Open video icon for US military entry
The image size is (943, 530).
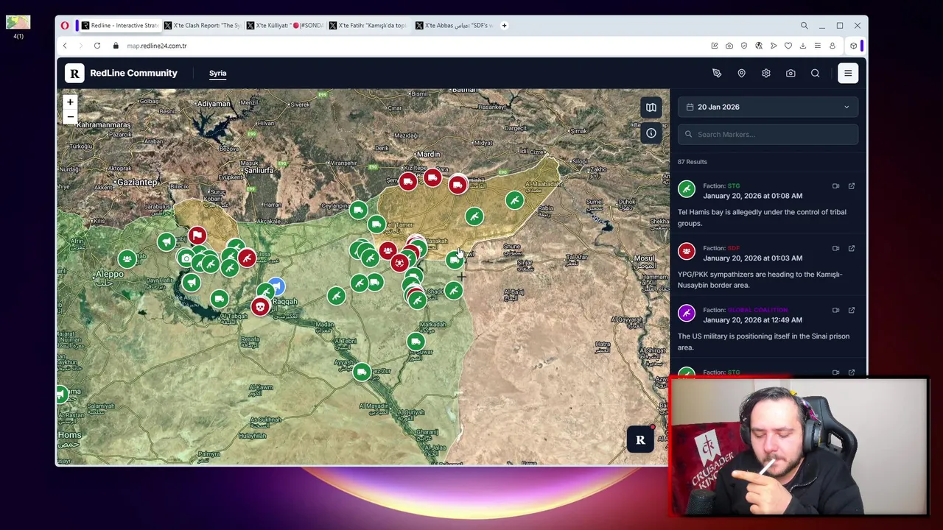[835, 310]
